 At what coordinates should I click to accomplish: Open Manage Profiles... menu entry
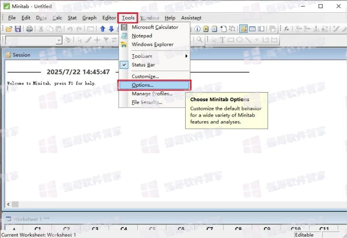click(x=154, y=94)
